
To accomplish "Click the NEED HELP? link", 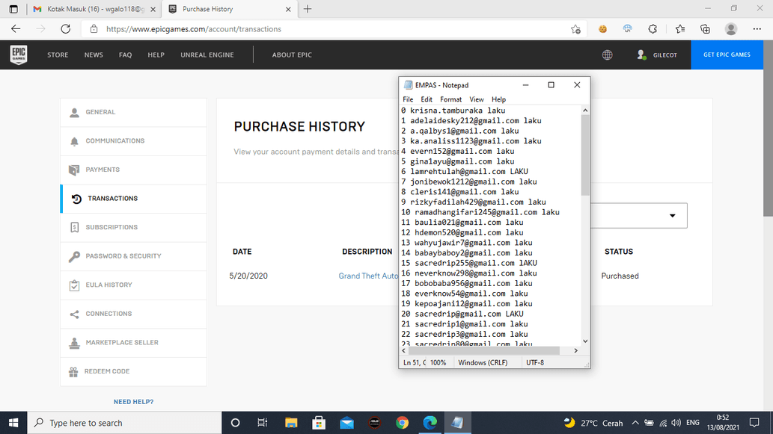I will [134, 402].
